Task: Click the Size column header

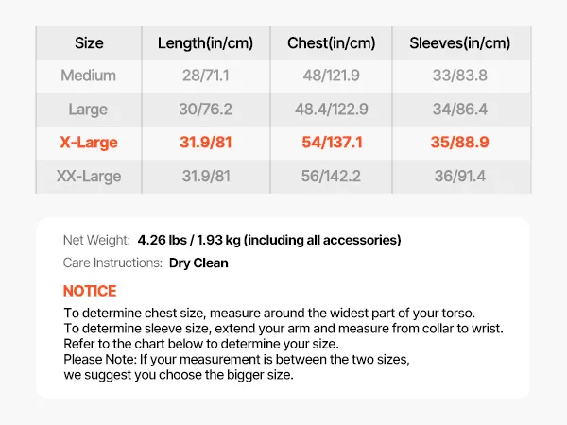Action: click(89, 43)
